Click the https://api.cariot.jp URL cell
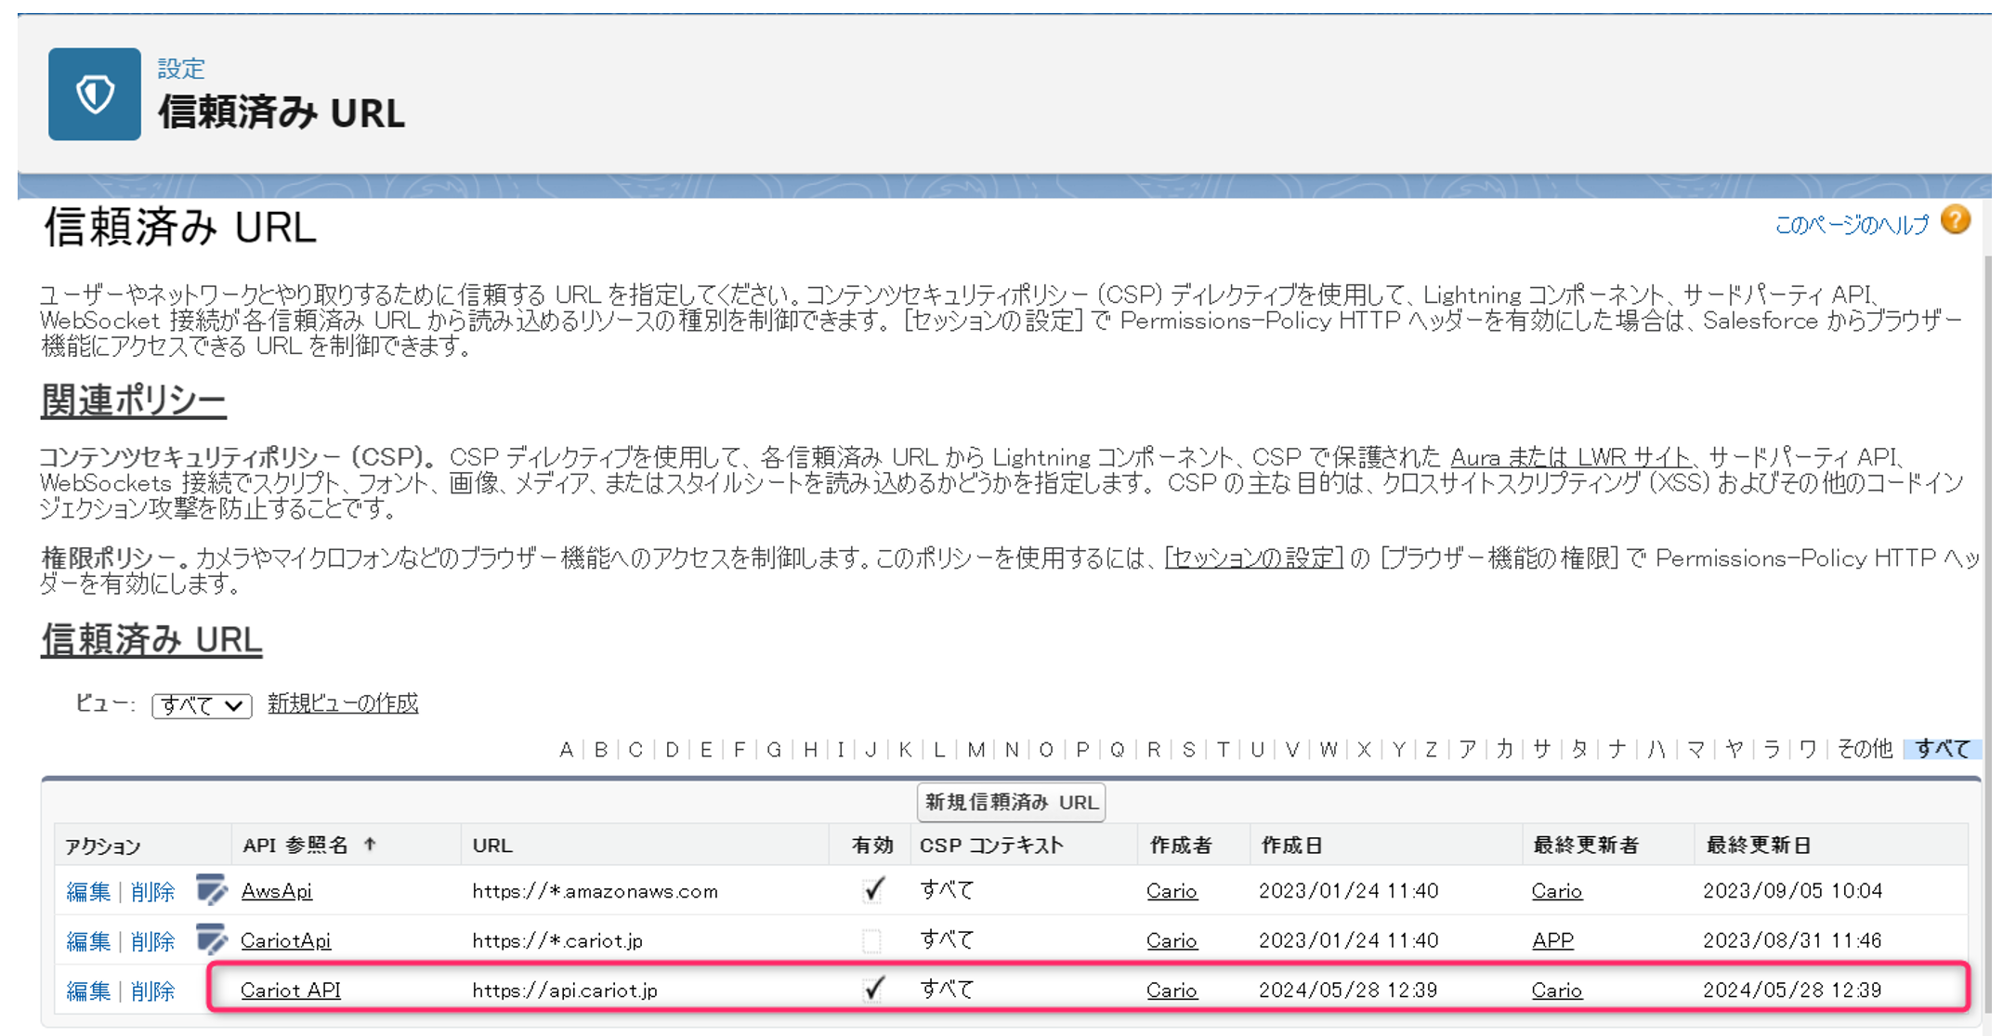2003x1036 pixels. (565, 990)
